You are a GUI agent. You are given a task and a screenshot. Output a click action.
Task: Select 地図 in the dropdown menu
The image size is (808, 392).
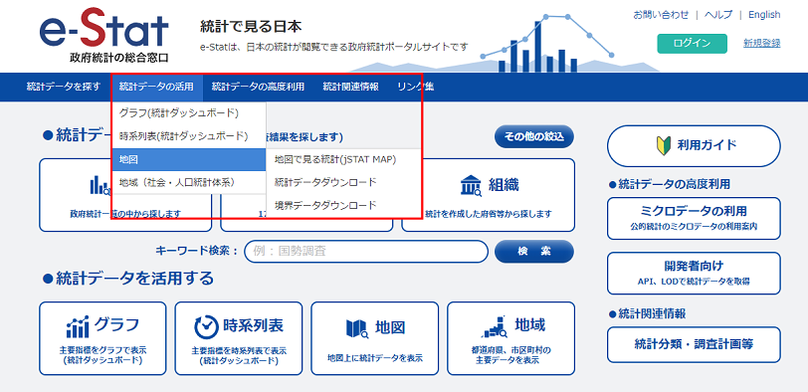click(x=189, y=159)
